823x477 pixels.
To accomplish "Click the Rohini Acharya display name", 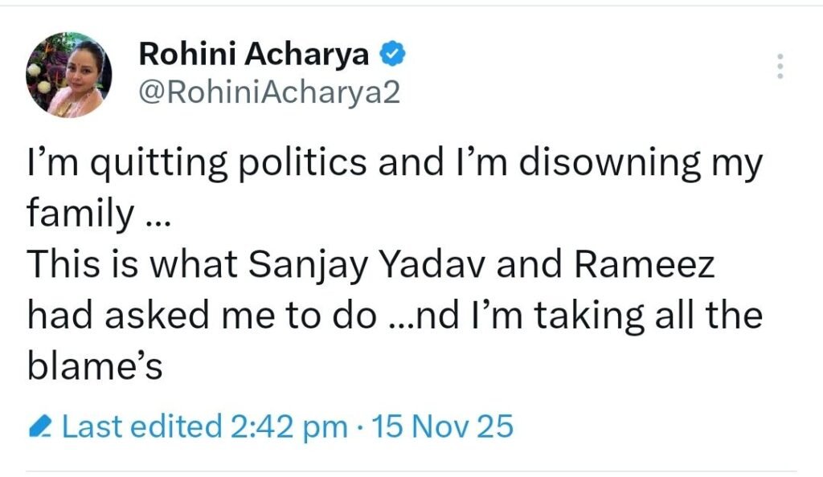I will pyautogui.click(x=254, y=55).
